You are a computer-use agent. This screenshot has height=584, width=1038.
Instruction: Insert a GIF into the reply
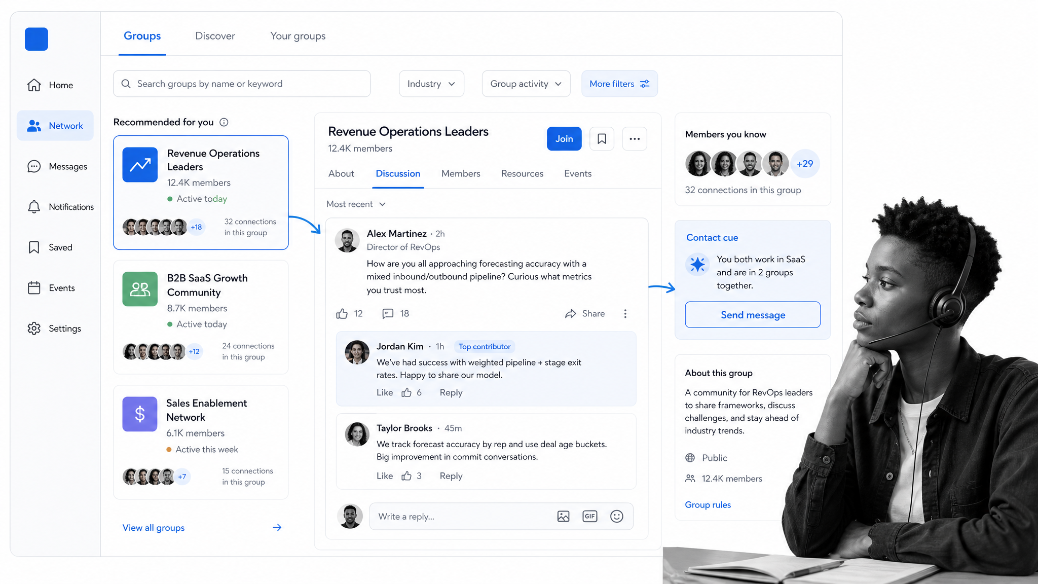(x=590, y=517)
